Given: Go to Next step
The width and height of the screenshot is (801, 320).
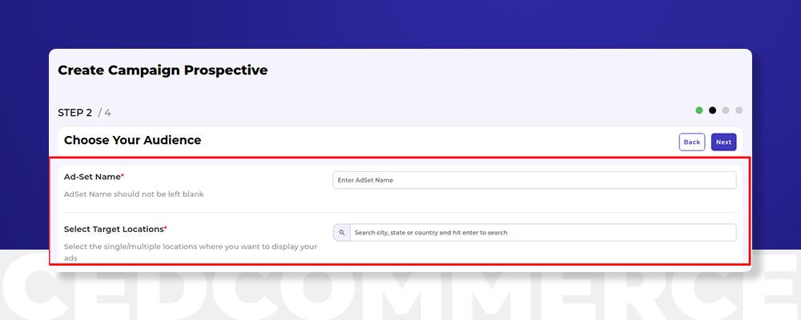Looking at the screenshot, I should tap(723, 142).
